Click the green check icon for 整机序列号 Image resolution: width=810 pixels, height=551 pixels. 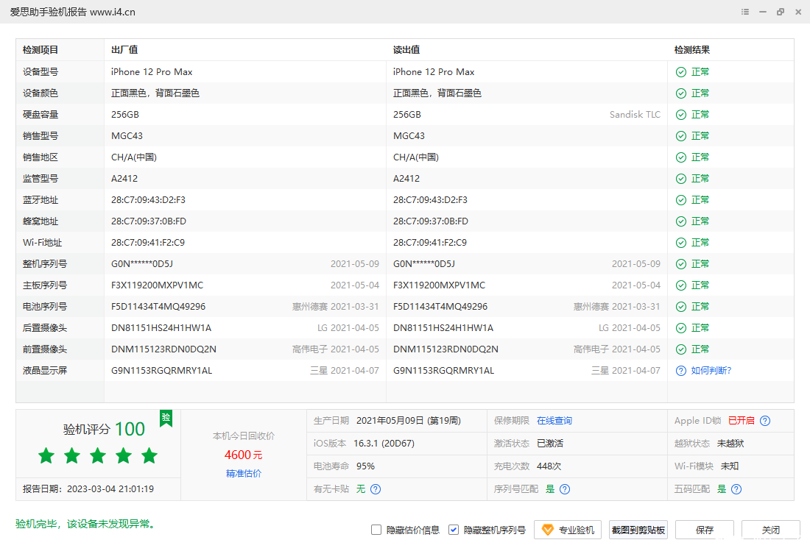pos(681,264)
